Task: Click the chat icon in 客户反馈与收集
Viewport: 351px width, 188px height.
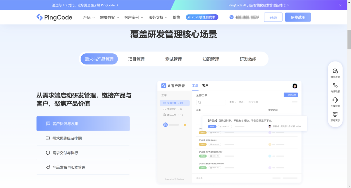Action: [48, 124]
